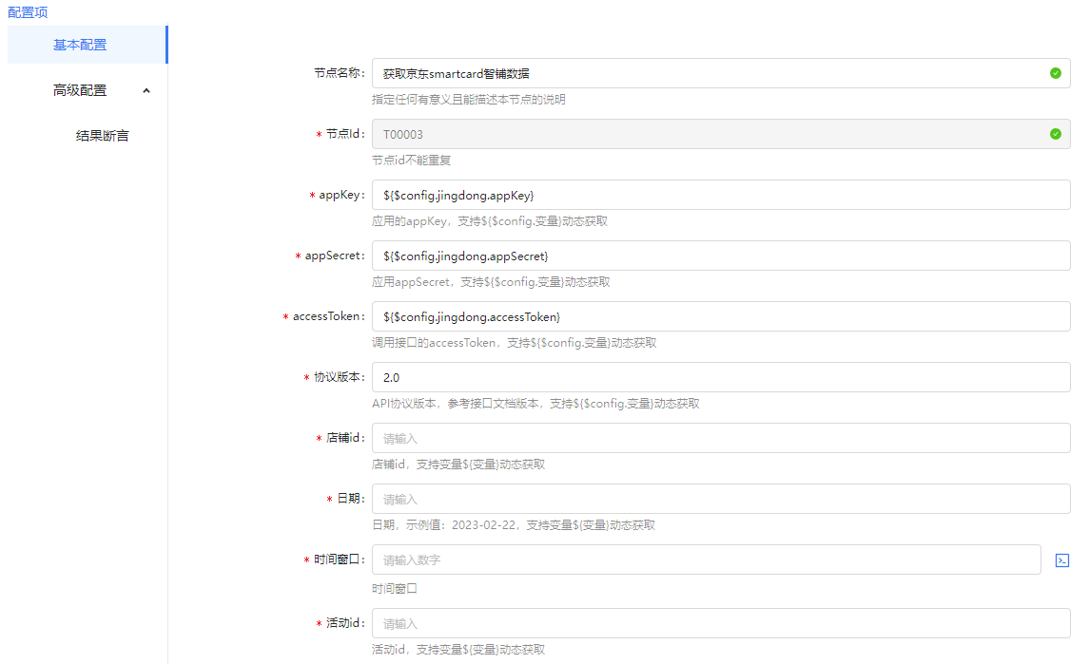
Task: Click green validation check in 节点Id field
Action: pyautogui.click(x=1055, y=134)
